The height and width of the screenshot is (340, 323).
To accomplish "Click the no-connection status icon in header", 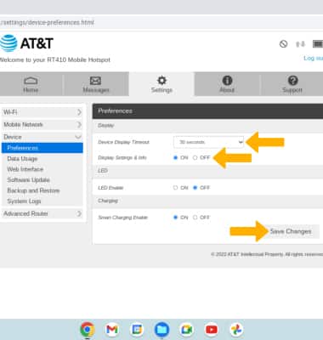I will 283,44.
